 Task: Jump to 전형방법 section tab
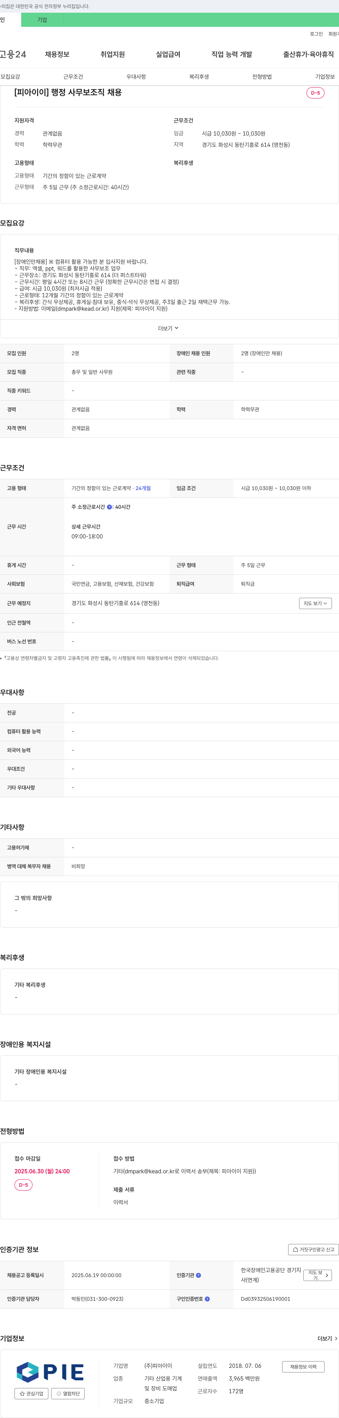pos(262,77)
